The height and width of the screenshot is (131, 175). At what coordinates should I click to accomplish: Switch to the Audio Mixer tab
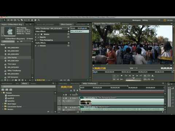(x=81, y=24)
